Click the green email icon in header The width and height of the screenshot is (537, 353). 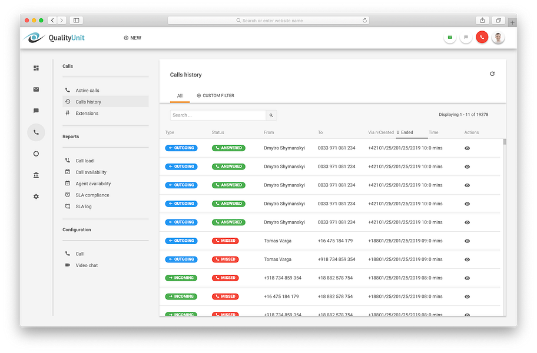(x=450, y=36)
